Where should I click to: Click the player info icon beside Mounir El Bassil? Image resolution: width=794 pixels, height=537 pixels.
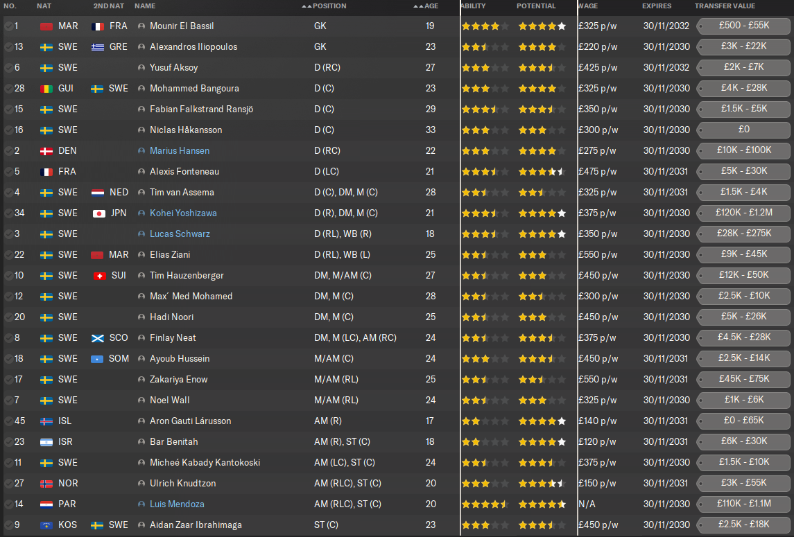point(142,26)
